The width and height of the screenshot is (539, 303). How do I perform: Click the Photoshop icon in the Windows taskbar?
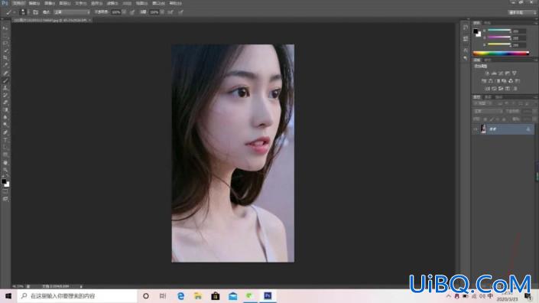(x=268, y=296)
